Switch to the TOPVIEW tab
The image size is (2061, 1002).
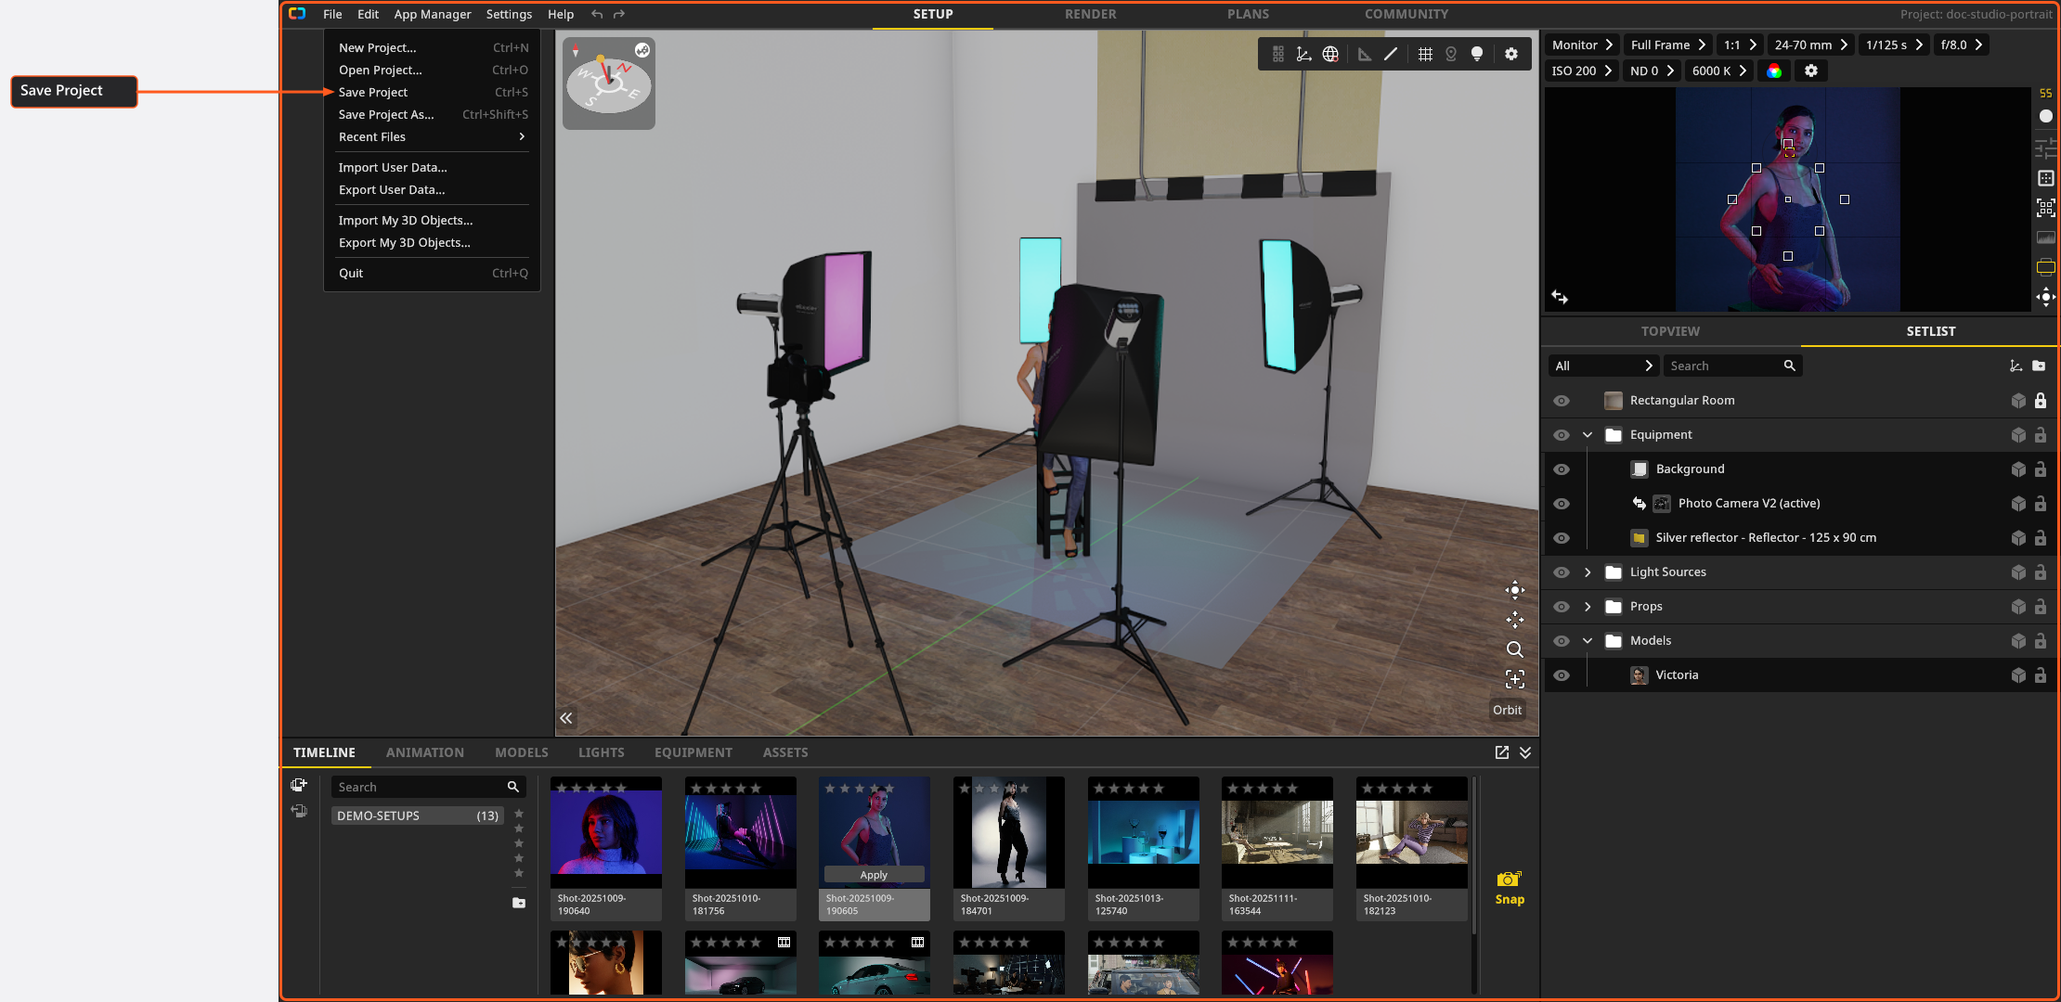point(1670,331)
